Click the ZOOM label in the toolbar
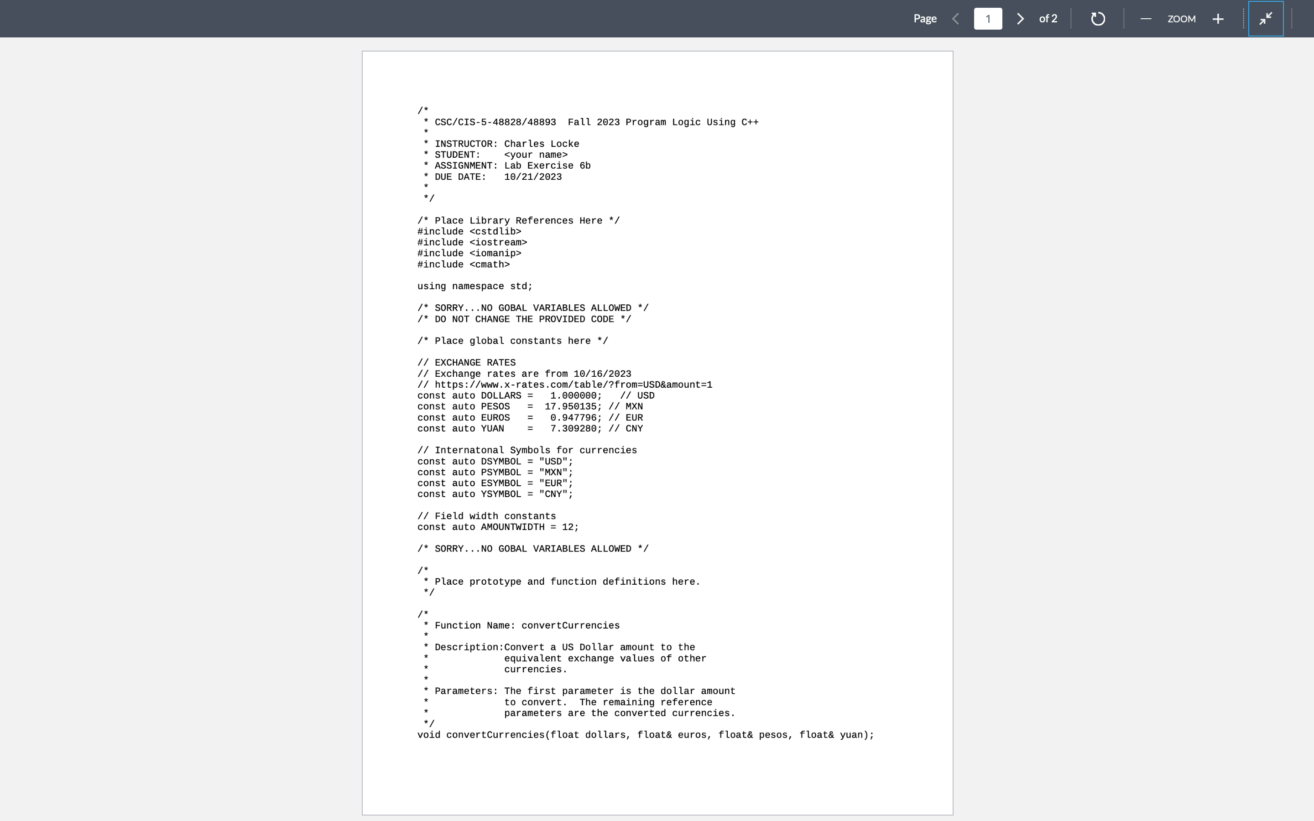The width and height of the screenshot is (1314, 821). point(1181,18)
